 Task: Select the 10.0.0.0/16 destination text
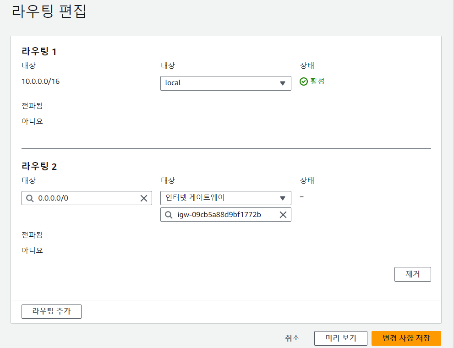click(40, 82)
